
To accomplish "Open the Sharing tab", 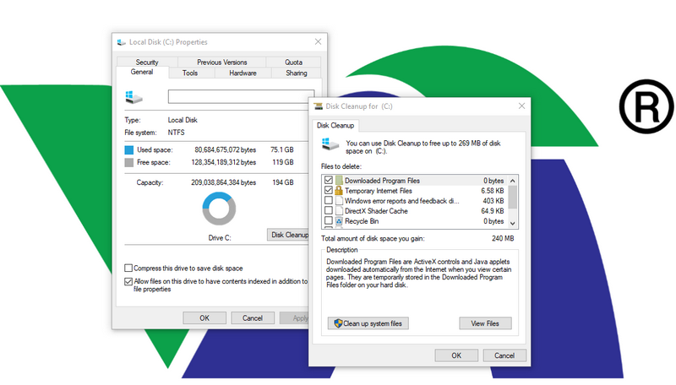I will (297, 73).
